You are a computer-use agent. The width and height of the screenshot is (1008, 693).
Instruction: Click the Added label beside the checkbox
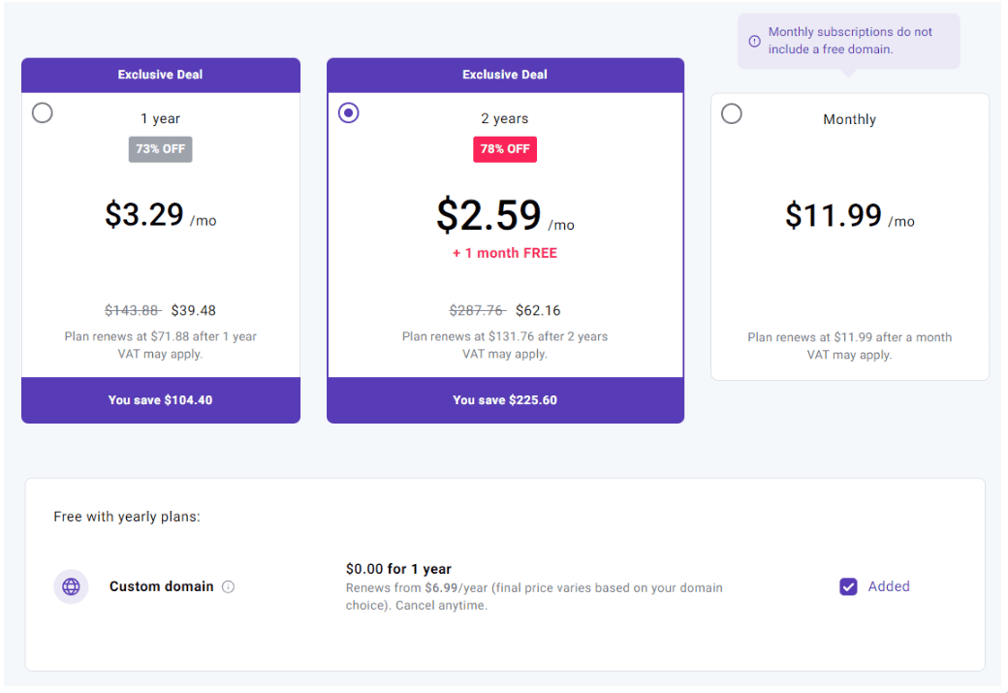tap(889, 586)
